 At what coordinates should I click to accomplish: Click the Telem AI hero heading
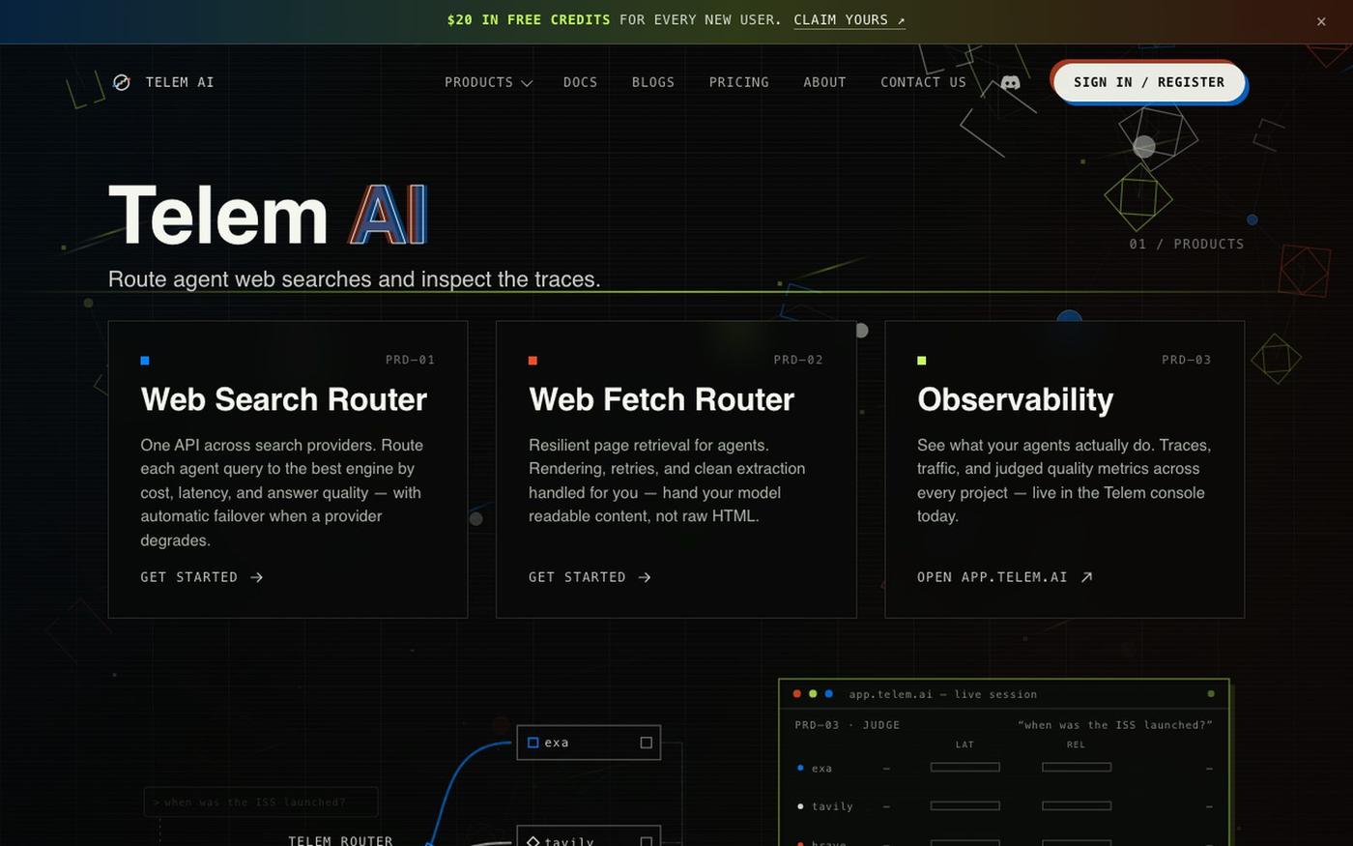click(x=267, y=215)
